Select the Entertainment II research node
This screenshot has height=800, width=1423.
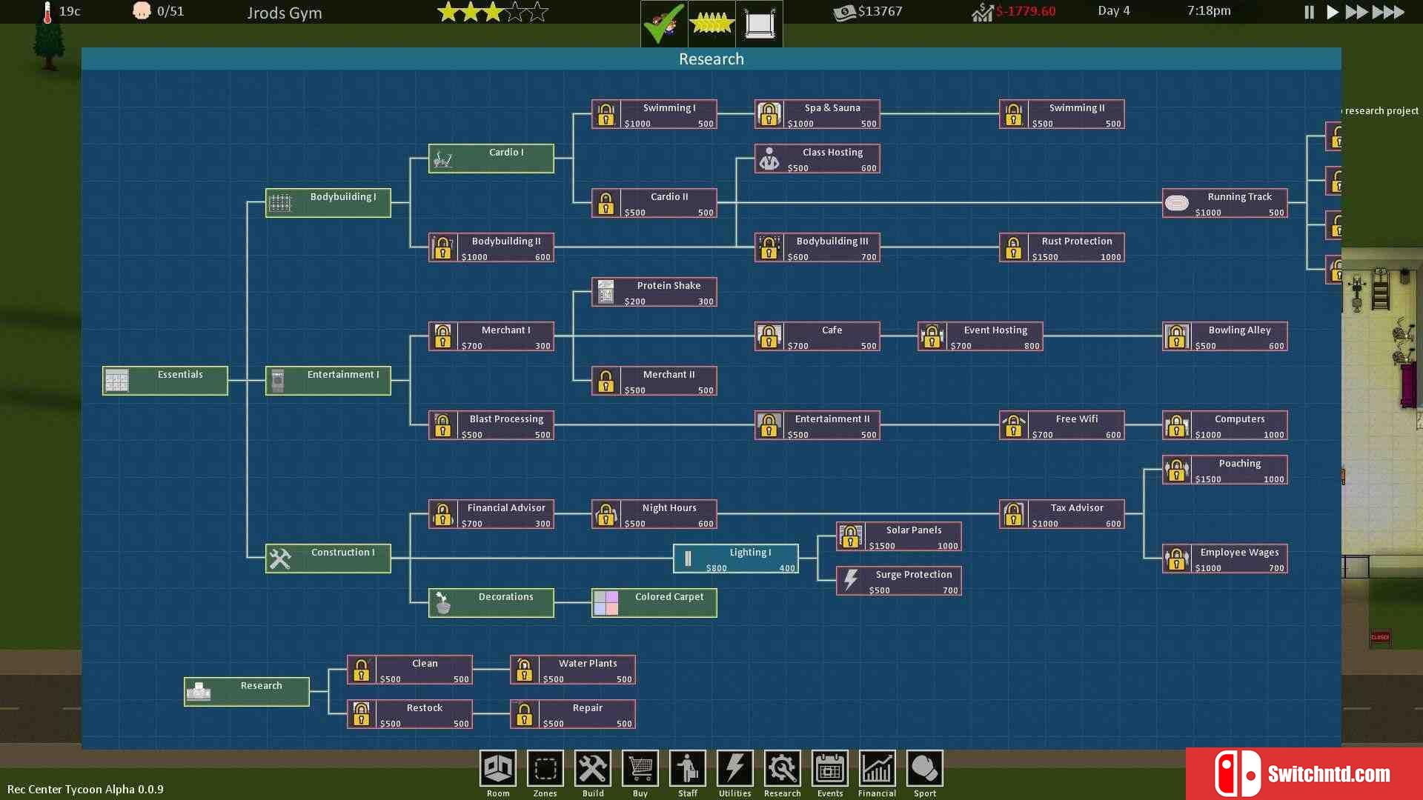(x=817, y=425)
